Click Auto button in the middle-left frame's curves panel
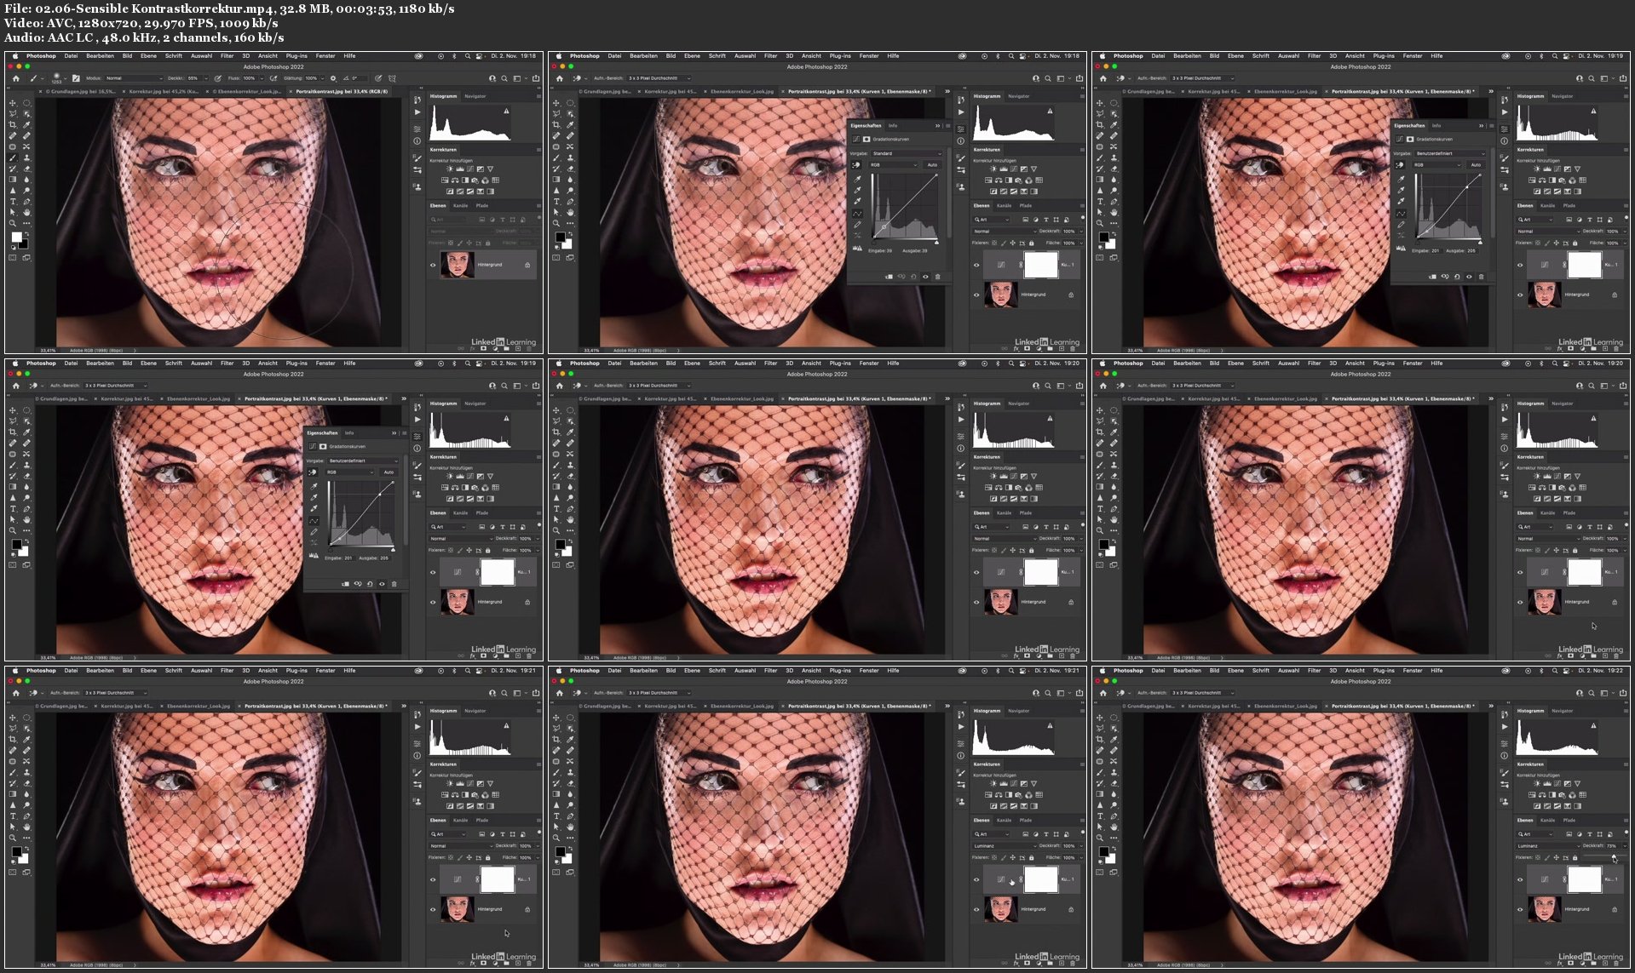Screen dimensions: 1635x973 (389, 472)
